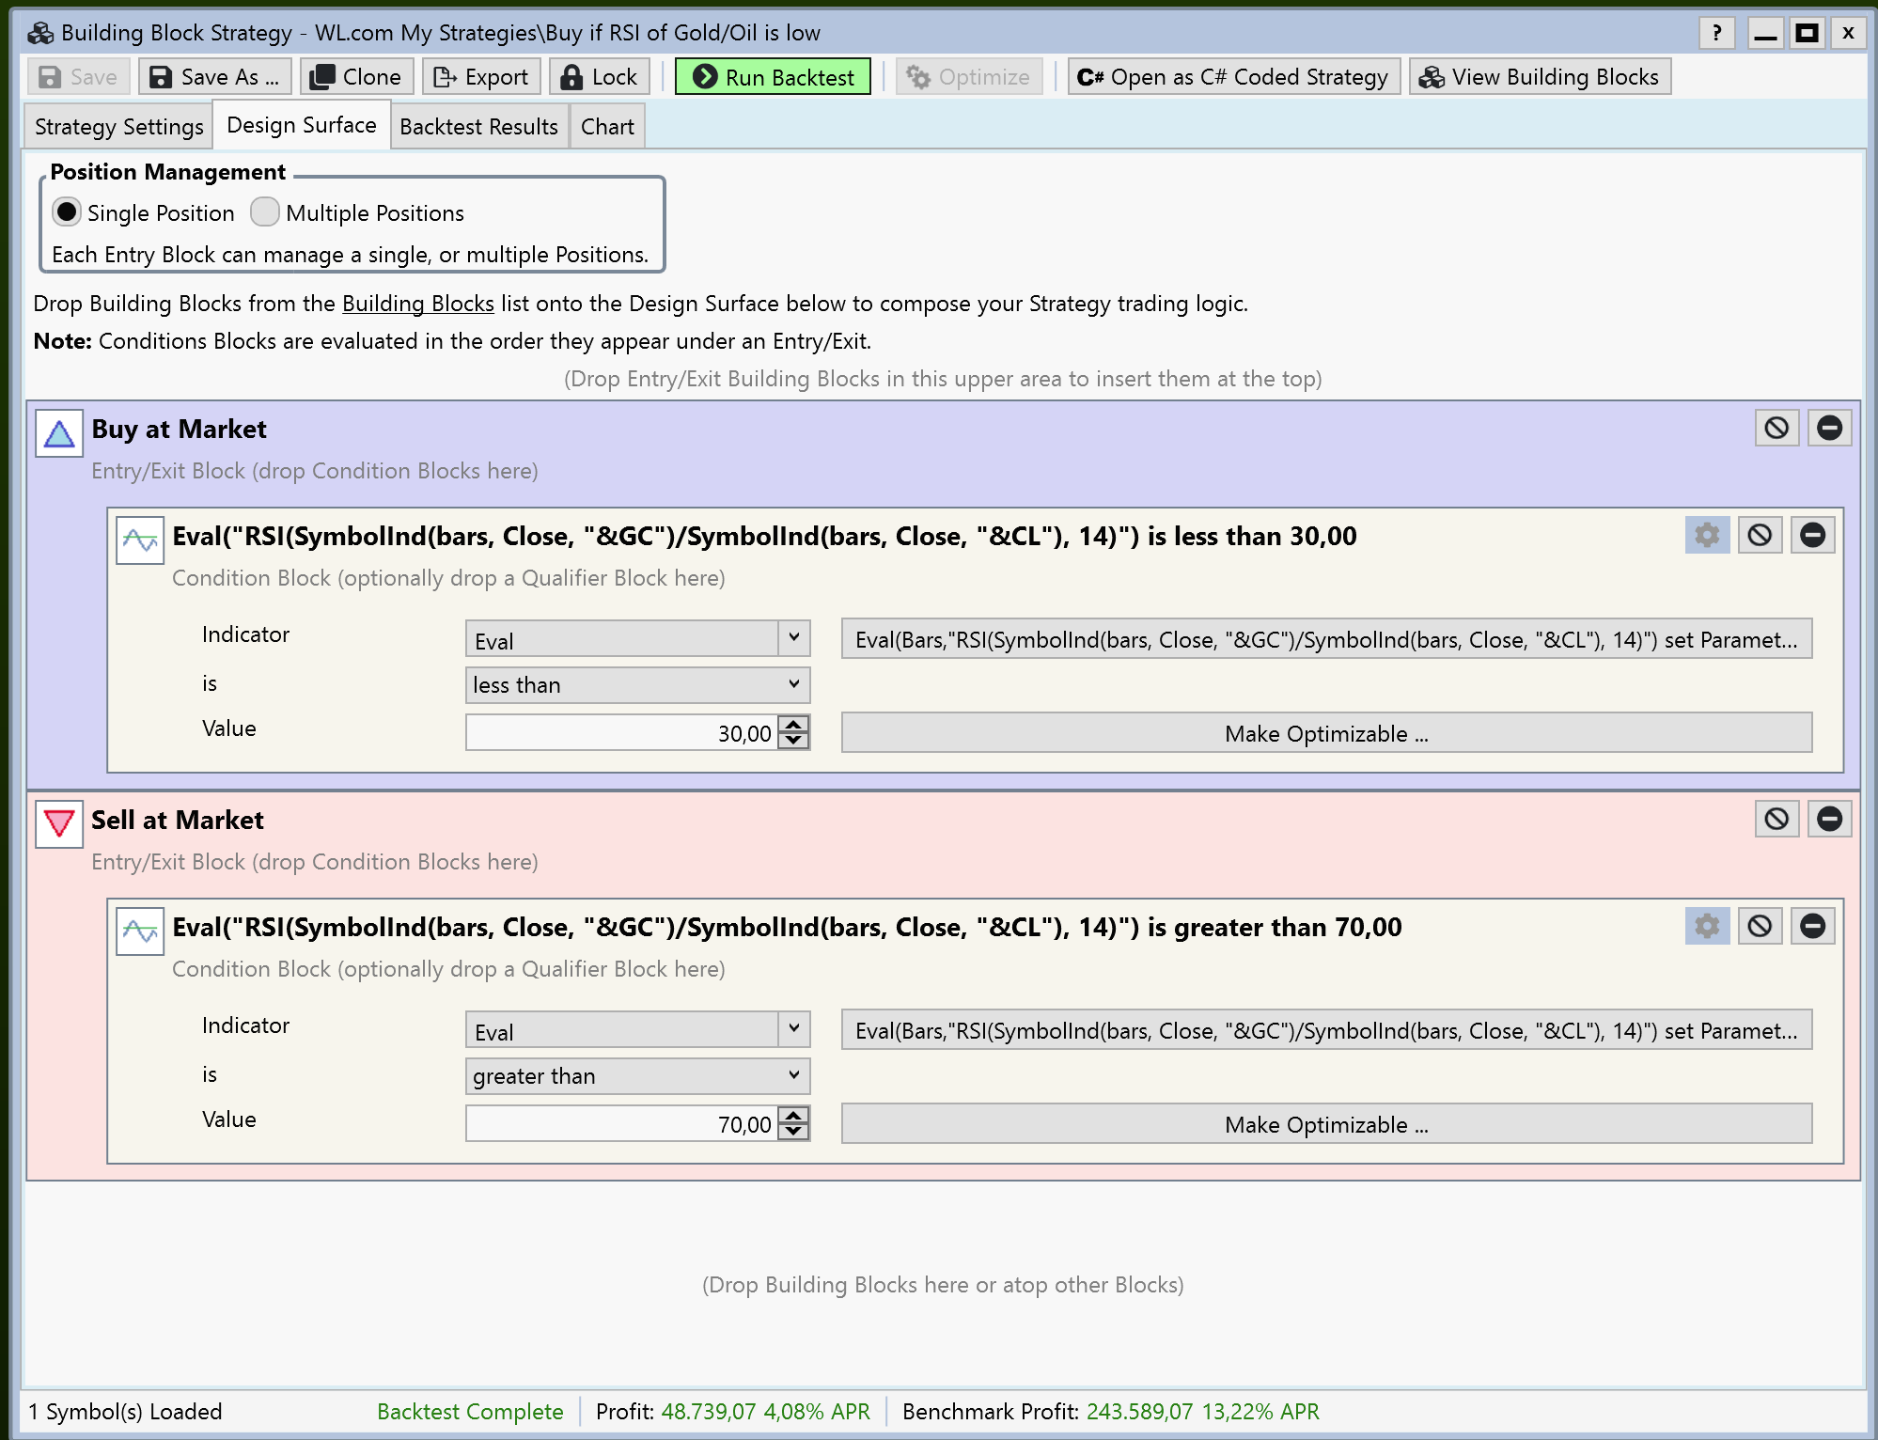Select the Multiple Positions radio button
Image resolution: width=1878 pixels, height=1440 pixels.
[x=265, y=212]
